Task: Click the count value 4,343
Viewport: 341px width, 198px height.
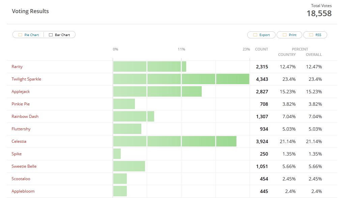Action: pos(262,79)
